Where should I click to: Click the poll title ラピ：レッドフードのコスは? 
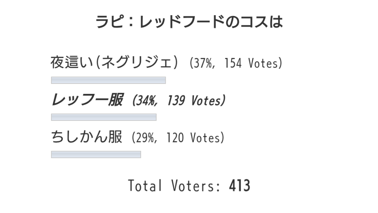(189, 22)
